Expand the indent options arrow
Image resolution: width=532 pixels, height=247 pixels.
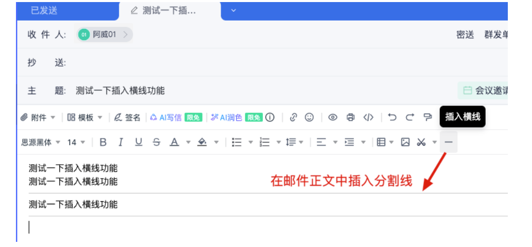pyautogui.click(x=363, y=142)
